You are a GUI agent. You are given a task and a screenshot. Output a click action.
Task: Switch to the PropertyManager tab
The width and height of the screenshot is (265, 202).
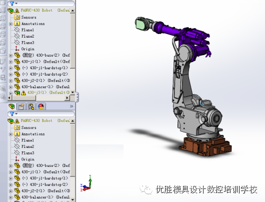click(x=21, y=107)
